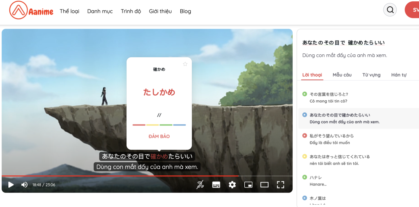This screenshot has height=207, width=419.
Task: Click the Aanime logo
Action: (31, 10)
